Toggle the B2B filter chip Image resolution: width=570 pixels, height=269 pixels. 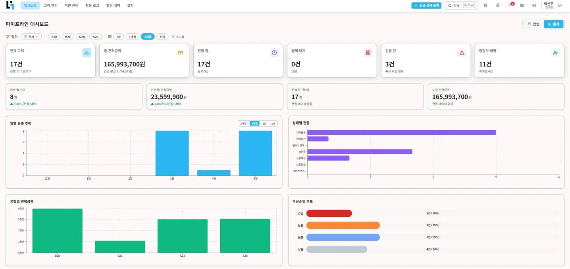click(54, 37)
